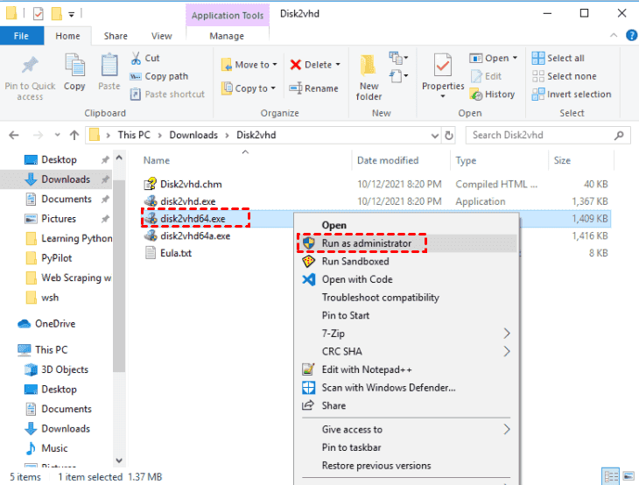Choose Scan with Windows Defender
The image size is (639, 485).
389,388
